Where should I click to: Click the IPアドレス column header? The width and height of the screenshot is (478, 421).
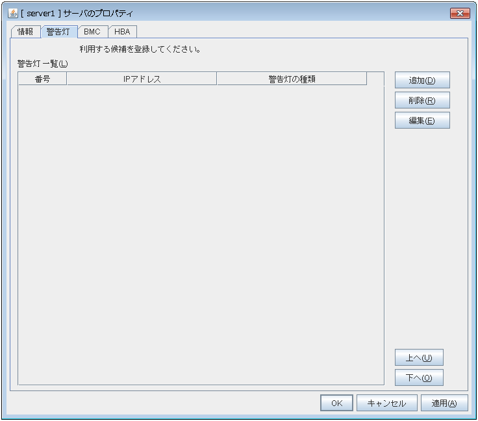click(x=142, y=79)
